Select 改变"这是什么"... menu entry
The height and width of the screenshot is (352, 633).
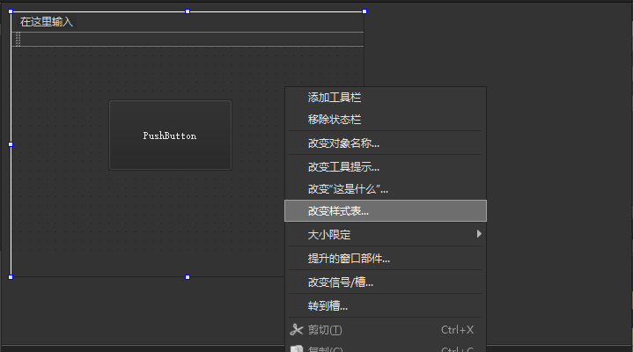(348, 188)
